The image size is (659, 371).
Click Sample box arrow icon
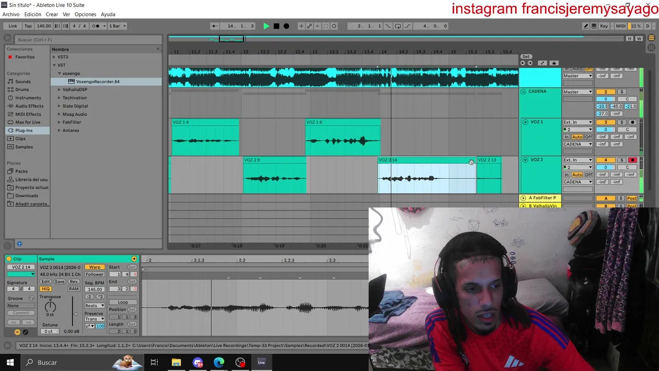pos(134,259)
